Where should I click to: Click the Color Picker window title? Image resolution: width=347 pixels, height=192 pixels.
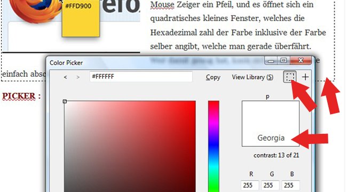[66, 63]
